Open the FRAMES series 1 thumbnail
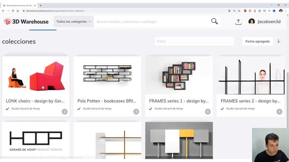 coord(179,75)
